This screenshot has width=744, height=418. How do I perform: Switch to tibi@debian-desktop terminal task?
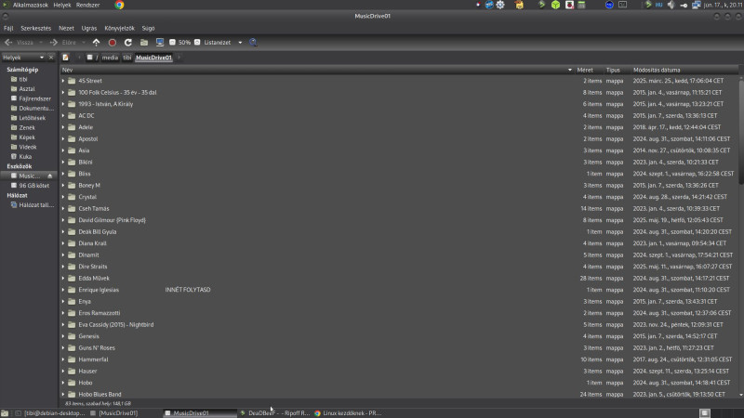tap(50, 413)
